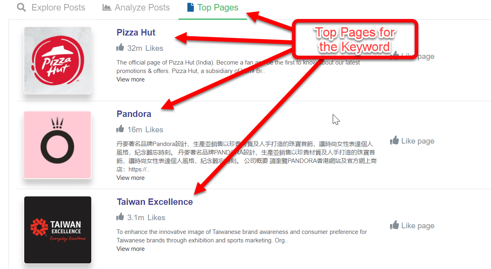This screenshot has height=269, width=491.
Task: Switch to the Explore Posts tab
Action: coord(51,8)
